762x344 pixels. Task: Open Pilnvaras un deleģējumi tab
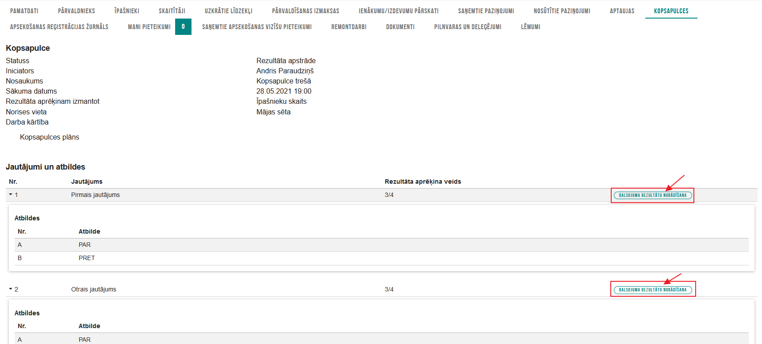point(467,27)
